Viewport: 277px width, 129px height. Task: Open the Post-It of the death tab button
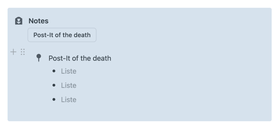point(62,35)
